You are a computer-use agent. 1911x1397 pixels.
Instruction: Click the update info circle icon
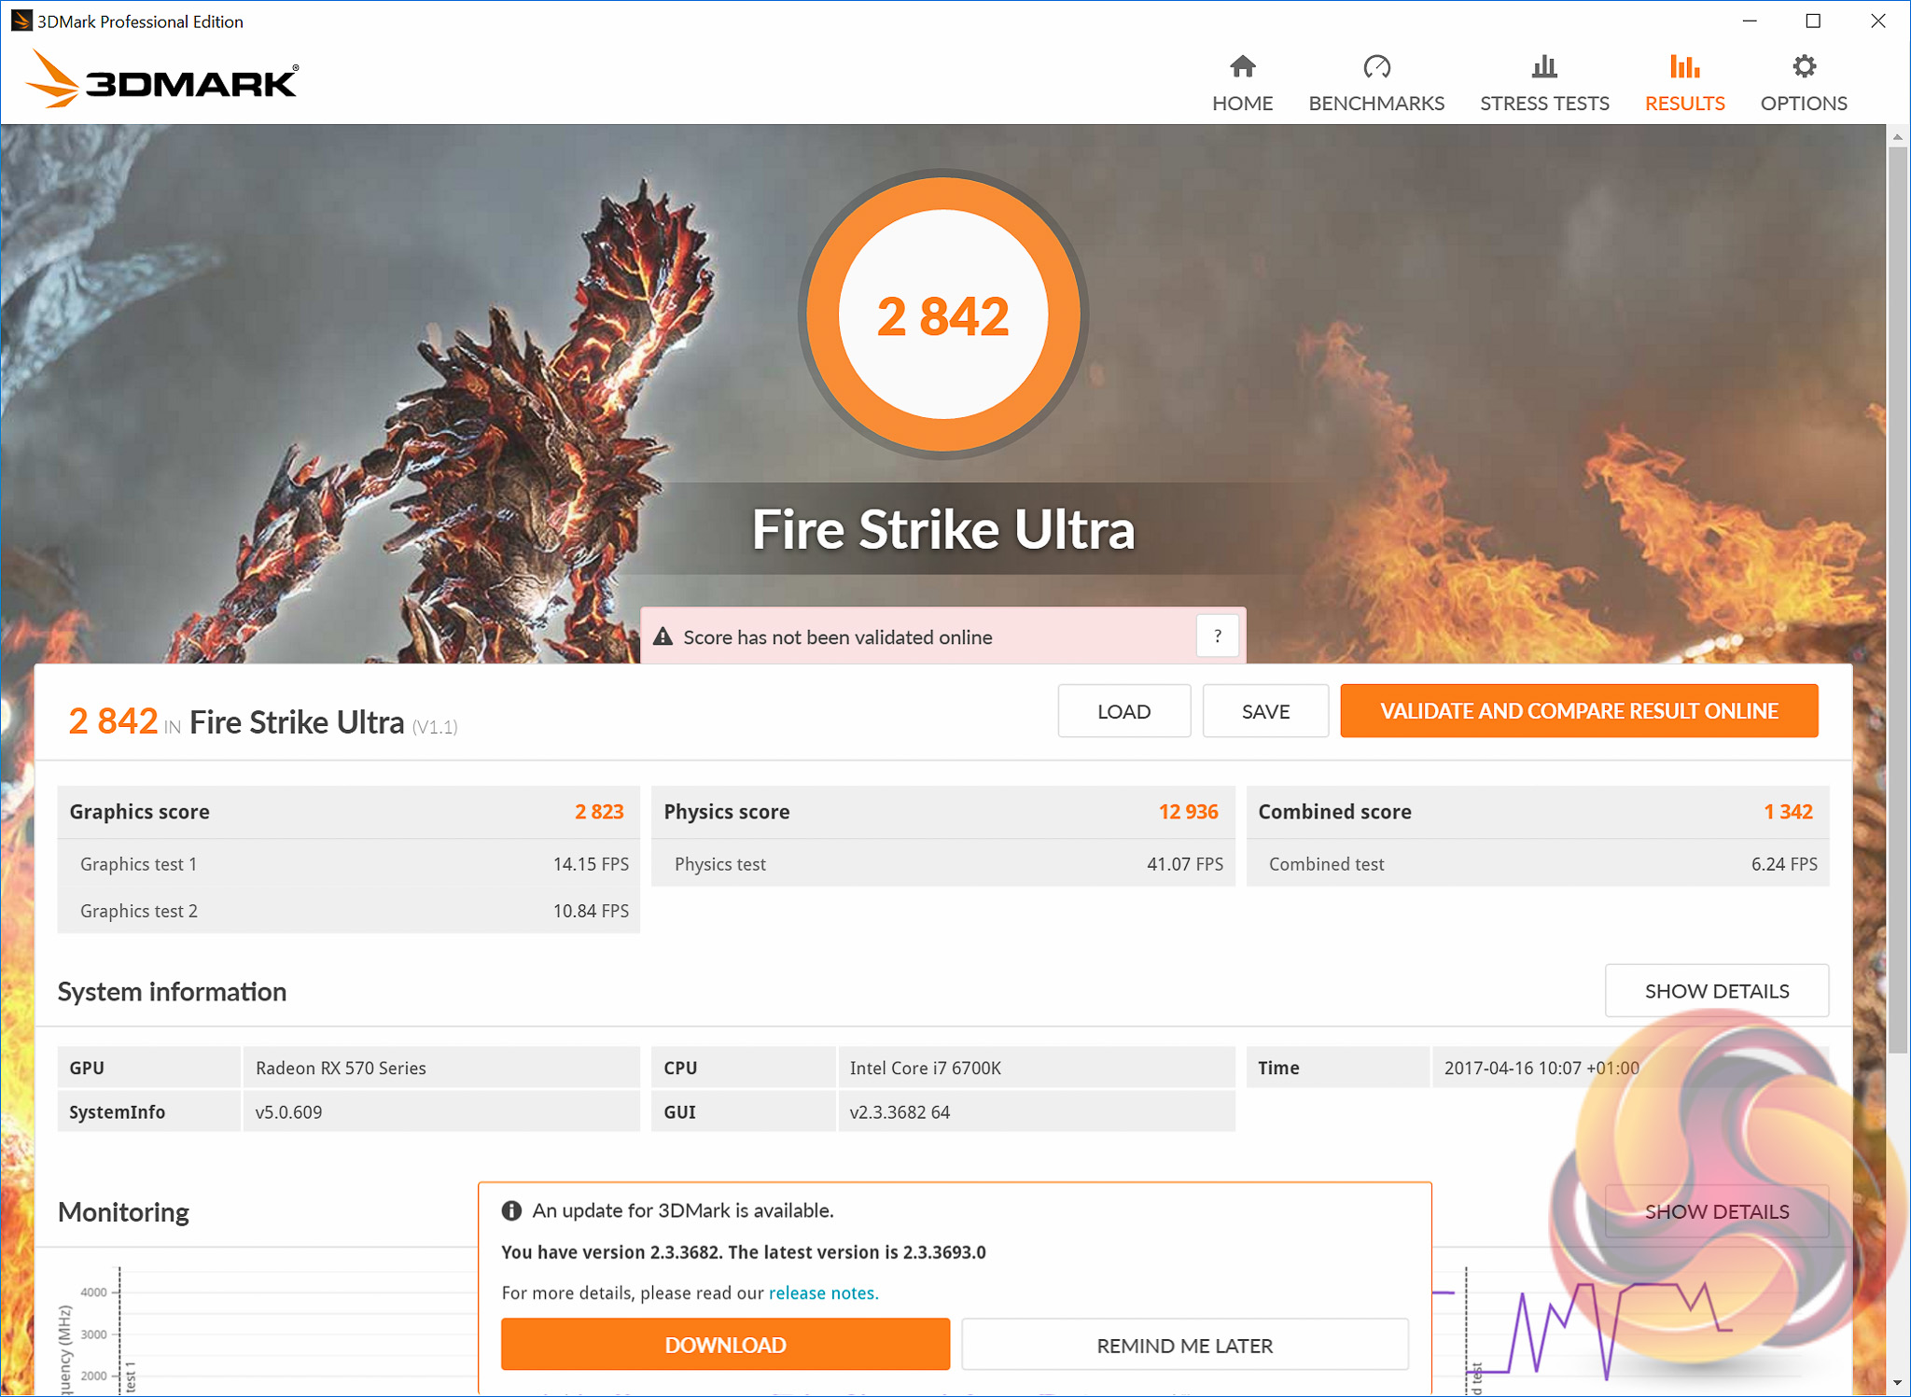click(511, 1210)
